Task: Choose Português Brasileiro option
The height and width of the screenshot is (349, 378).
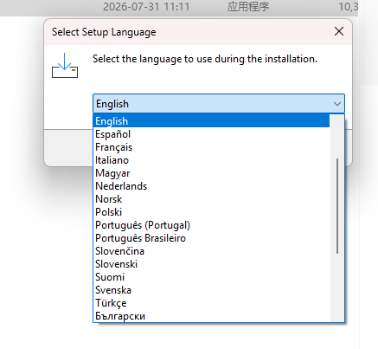Action: pyautogui.click(x=211, y=238)
